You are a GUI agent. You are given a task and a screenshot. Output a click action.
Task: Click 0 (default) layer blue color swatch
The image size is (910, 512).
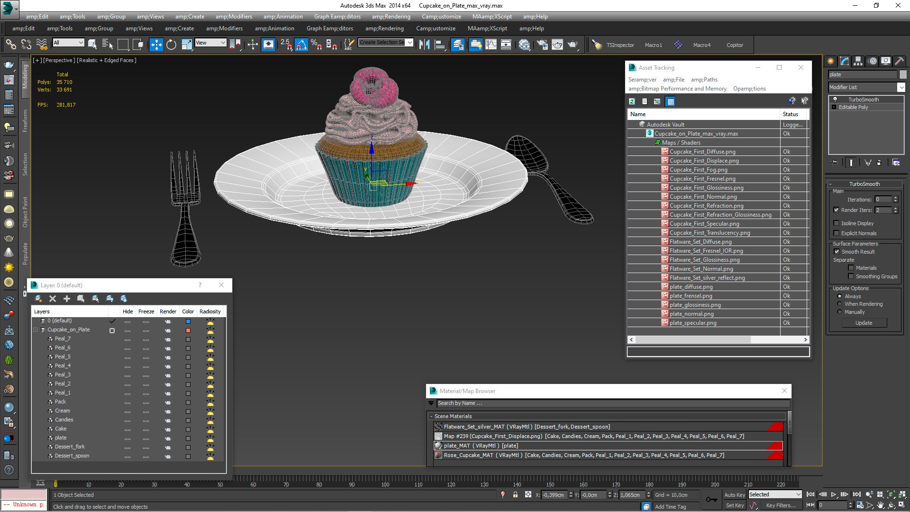pyautogui.click(x=188, y=321)
